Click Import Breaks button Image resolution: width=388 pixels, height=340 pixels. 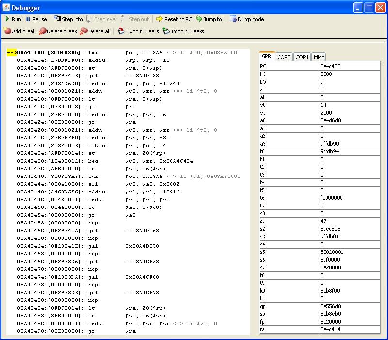click(183, 31)
